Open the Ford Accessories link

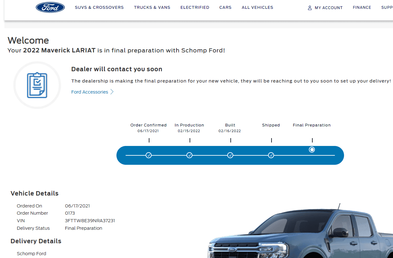[89, 92]
